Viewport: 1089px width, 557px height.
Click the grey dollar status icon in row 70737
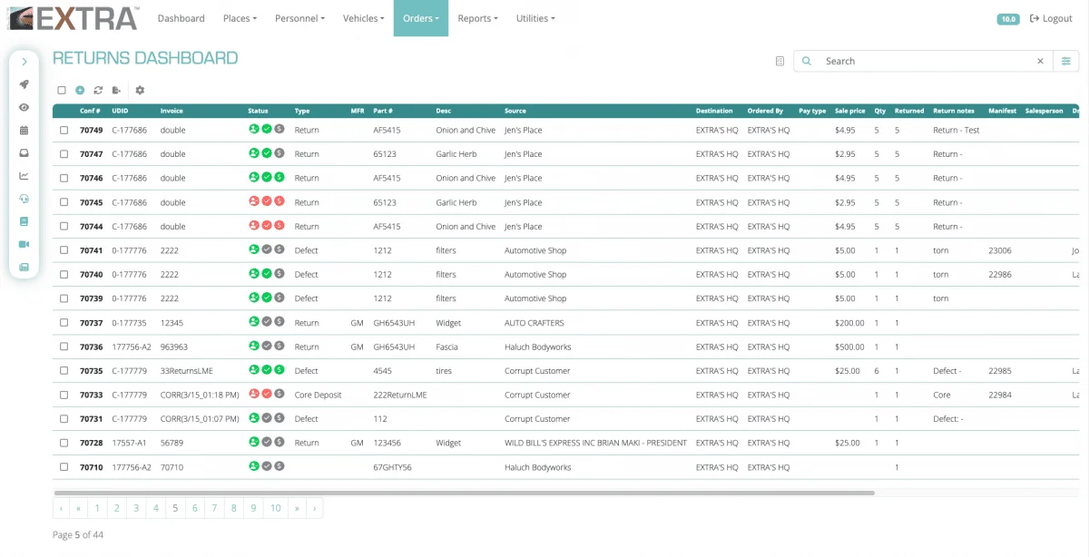point(280,322)
